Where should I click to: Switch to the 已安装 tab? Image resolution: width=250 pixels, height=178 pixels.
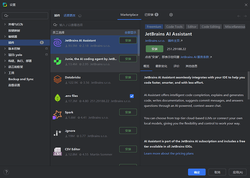pyautogui.click(x=151, y=14)
